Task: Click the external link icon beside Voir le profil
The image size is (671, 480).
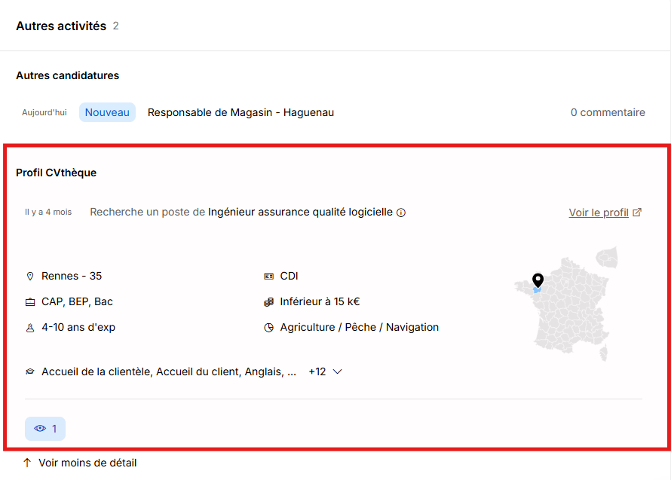Action: 637,212
